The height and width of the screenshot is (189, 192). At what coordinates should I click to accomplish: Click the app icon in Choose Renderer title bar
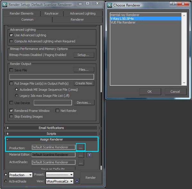tap(110, 5)
